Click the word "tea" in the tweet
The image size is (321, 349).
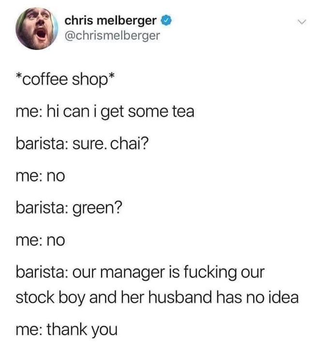coord(183,112)
